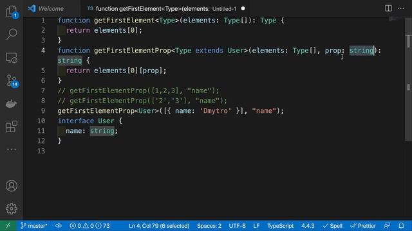The image size is (412, 231).
Task: Open the feedback icon in status bar
Action: point(387,226)
